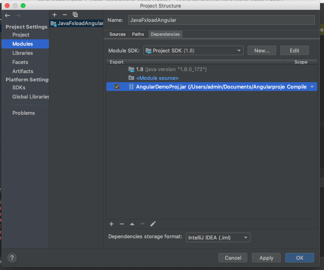
Task: Click the Scope column header
Action: [301, 62]
